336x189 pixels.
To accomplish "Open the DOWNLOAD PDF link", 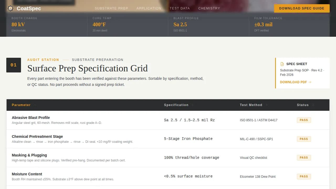I will click(293, 82).
